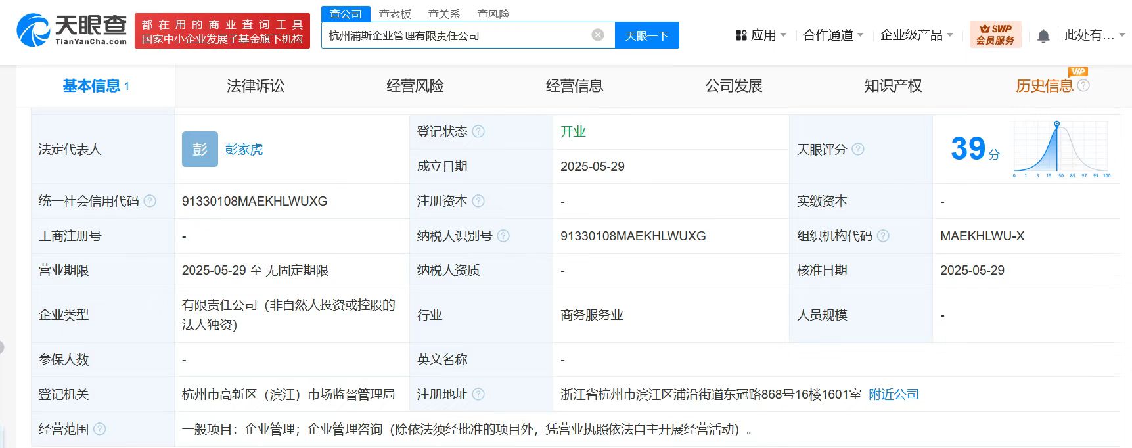Click help icon next to 统一社会信用代码

[150, 201]
